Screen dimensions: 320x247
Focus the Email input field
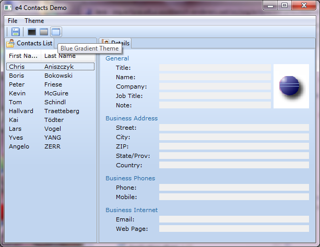[233, 219]
